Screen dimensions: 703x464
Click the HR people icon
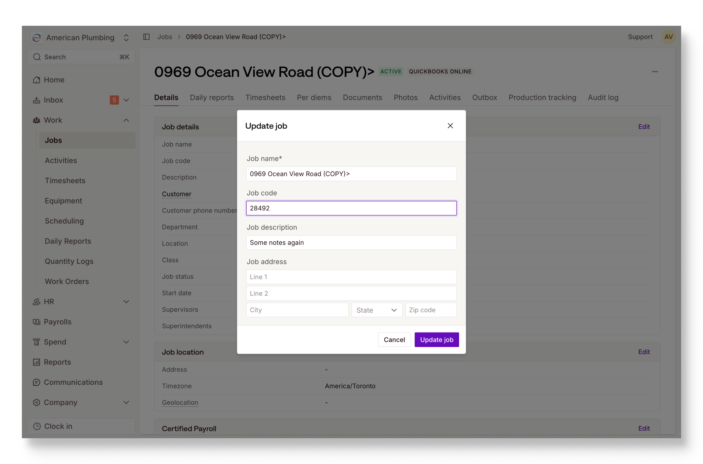click(x=36, y=302)
